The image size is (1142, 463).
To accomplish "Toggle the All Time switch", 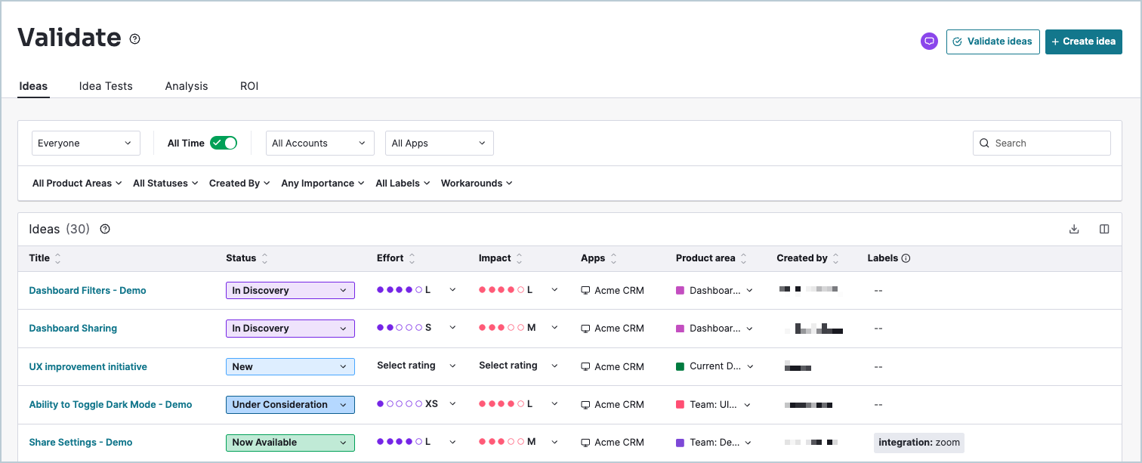I will coord(224,143).
